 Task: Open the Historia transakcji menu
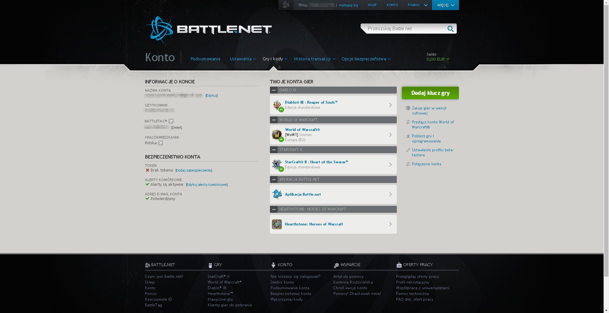click(x=315, y=59)
